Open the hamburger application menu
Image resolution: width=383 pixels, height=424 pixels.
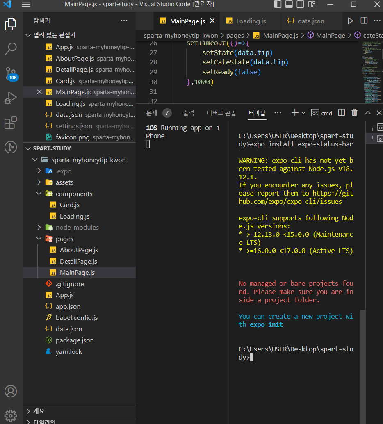tap(26, 5)
